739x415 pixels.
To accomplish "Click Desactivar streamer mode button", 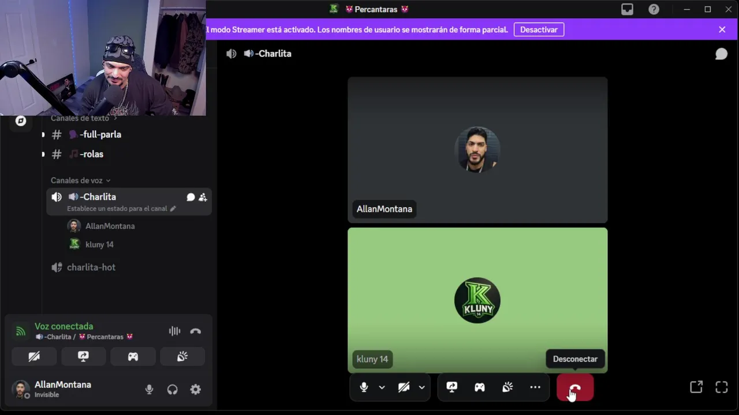I will pos(539,29).
